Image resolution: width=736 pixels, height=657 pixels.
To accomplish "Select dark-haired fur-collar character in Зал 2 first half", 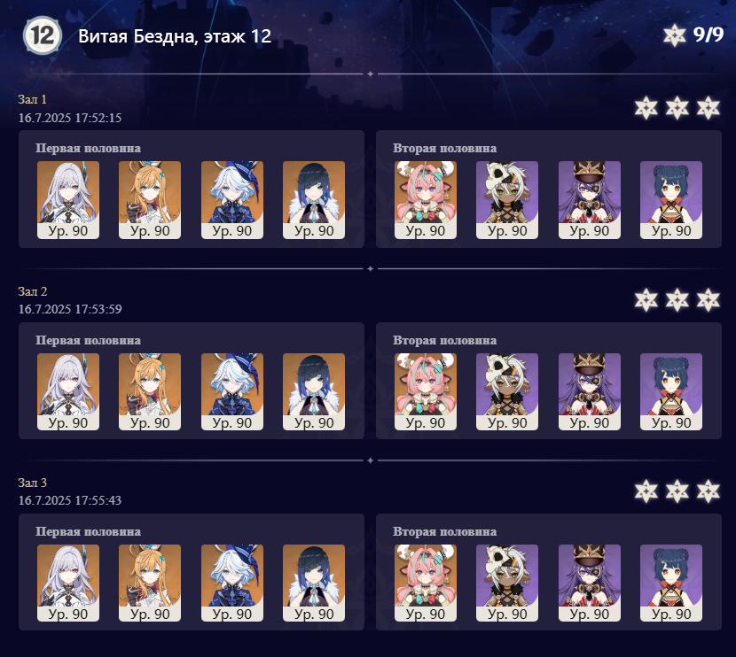I will pyautogui.click(x=314, y=391).
